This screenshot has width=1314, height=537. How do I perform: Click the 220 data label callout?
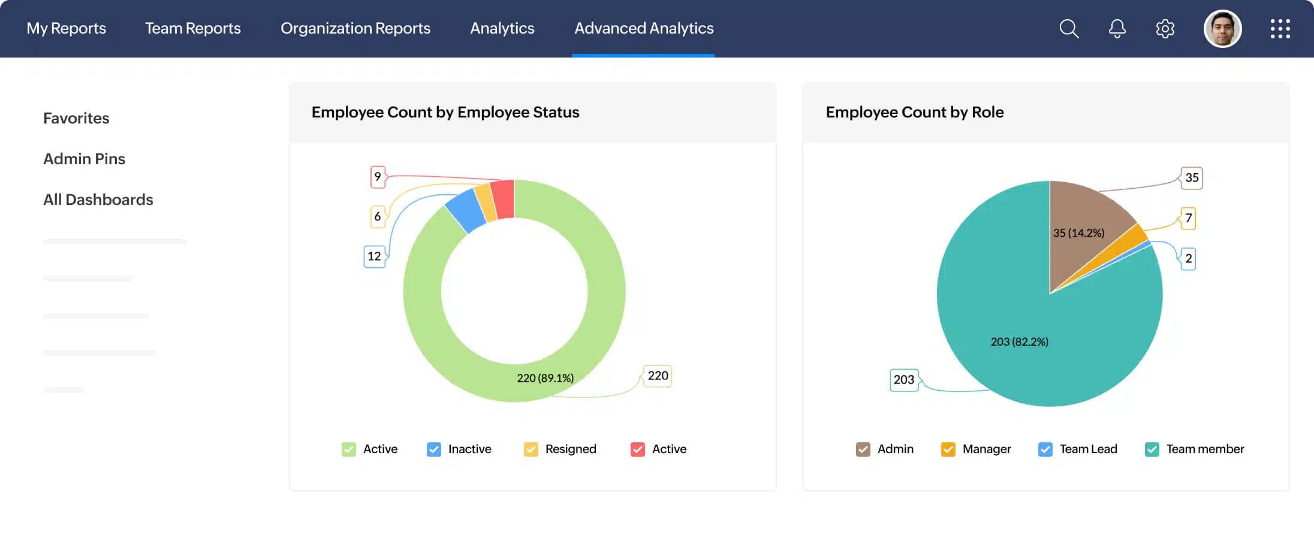pyautogui.click(x=658, y=376)
